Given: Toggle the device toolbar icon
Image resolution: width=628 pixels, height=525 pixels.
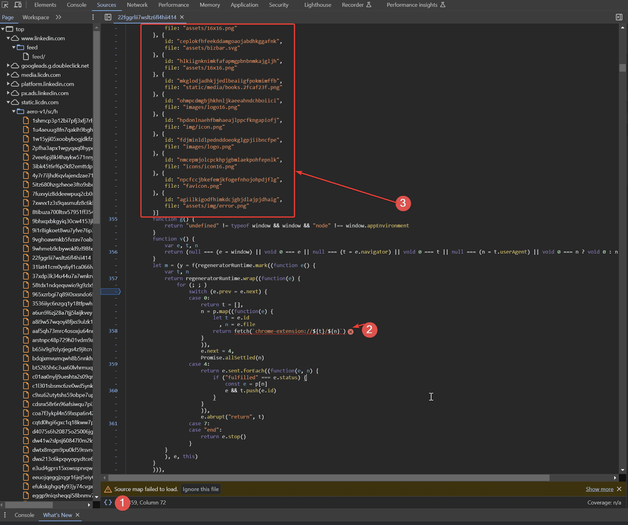Looking at the screenshot, I should pyautogui.click(x=18, y=5).
